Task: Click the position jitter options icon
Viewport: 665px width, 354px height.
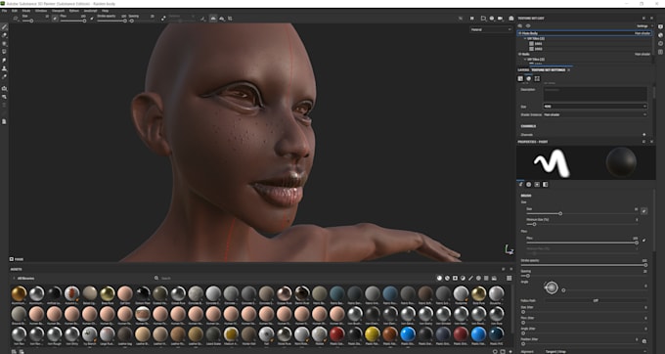Action: pyautogui.click(x=644, y=340)
